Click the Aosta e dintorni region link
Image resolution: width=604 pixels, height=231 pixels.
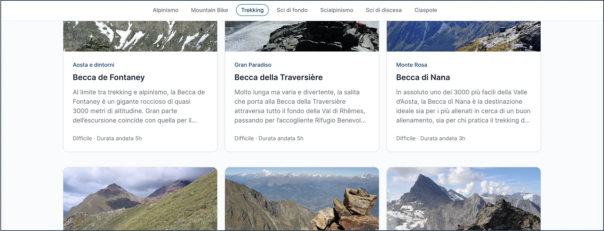coord(93,65)
